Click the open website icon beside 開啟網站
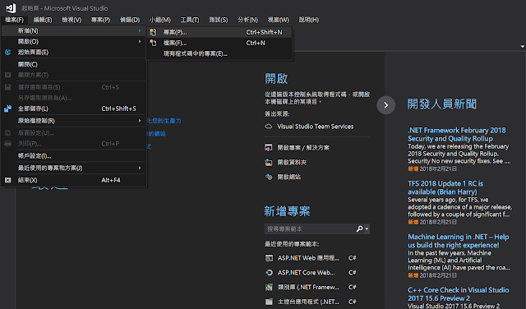 pos(269,177)
